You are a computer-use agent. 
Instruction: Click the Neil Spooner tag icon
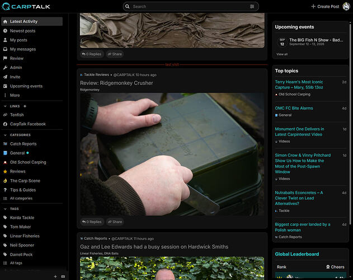pos(5,245)
